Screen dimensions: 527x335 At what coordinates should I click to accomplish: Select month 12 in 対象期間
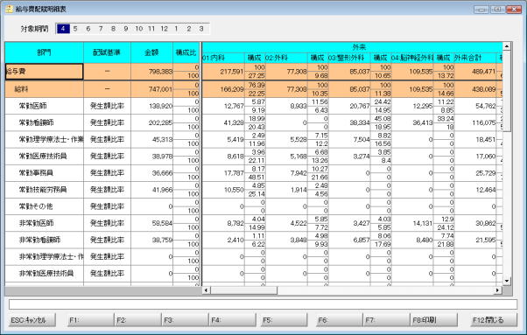pyautogui.click(x=164, y=29)
